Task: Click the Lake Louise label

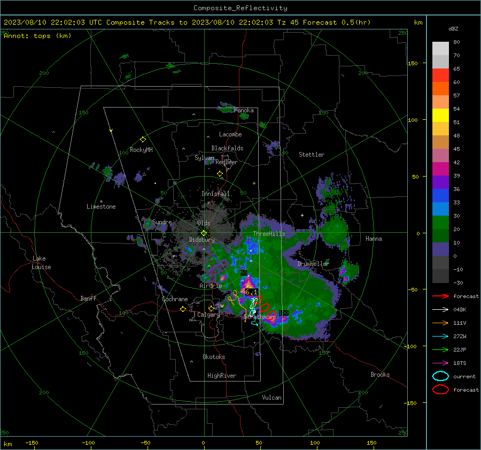Action: (x=41, y=263)
